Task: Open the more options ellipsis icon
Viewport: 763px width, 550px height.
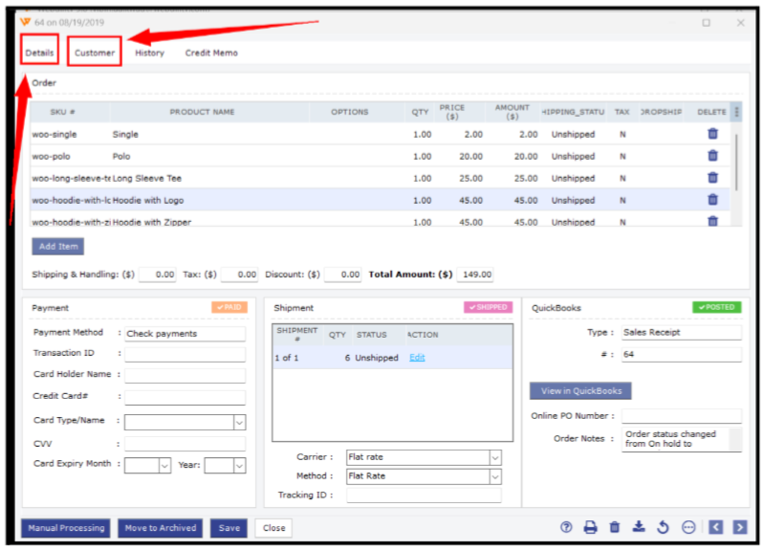Action: [x=687, y=527]
